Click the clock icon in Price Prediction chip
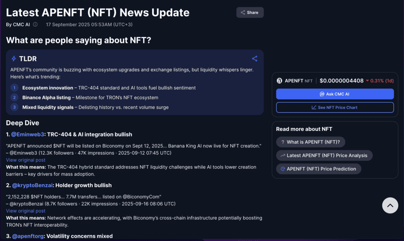Screen dimensions: 404x241 [282, 169]
